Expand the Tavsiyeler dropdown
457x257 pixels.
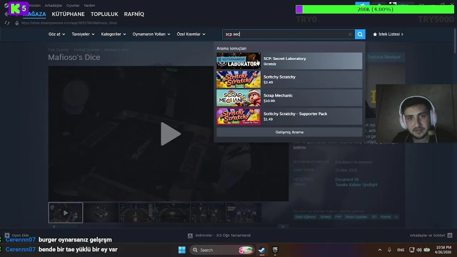click(83, 34)
